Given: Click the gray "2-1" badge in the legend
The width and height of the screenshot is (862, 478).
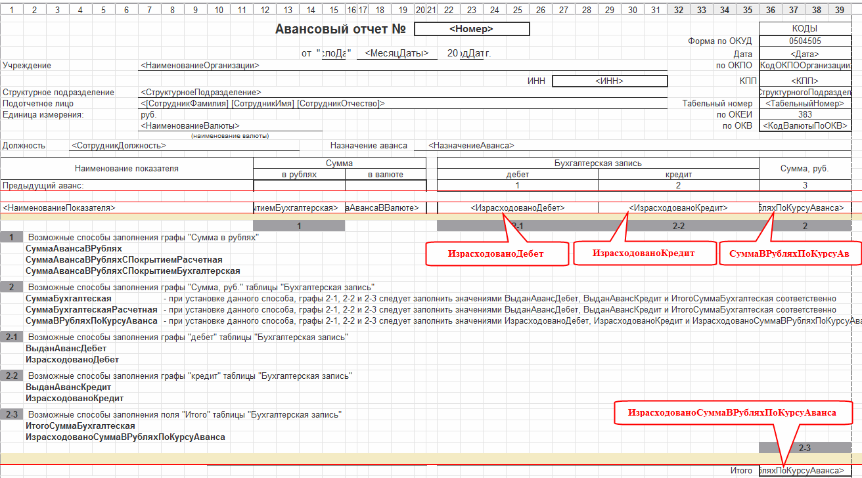Looking at the screenshot, I should (x=12, y=337).
